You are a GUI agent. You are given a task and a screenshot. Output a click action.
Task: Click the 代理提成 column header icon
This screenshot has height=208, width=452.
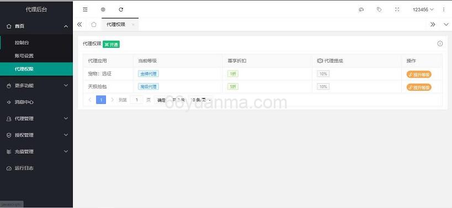click(x=320, y=61)
